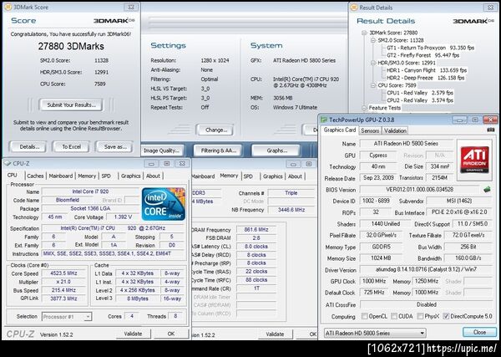Collapse the SM2.0 Score tree node
The image size is (501, 357).
pos(373,41)
